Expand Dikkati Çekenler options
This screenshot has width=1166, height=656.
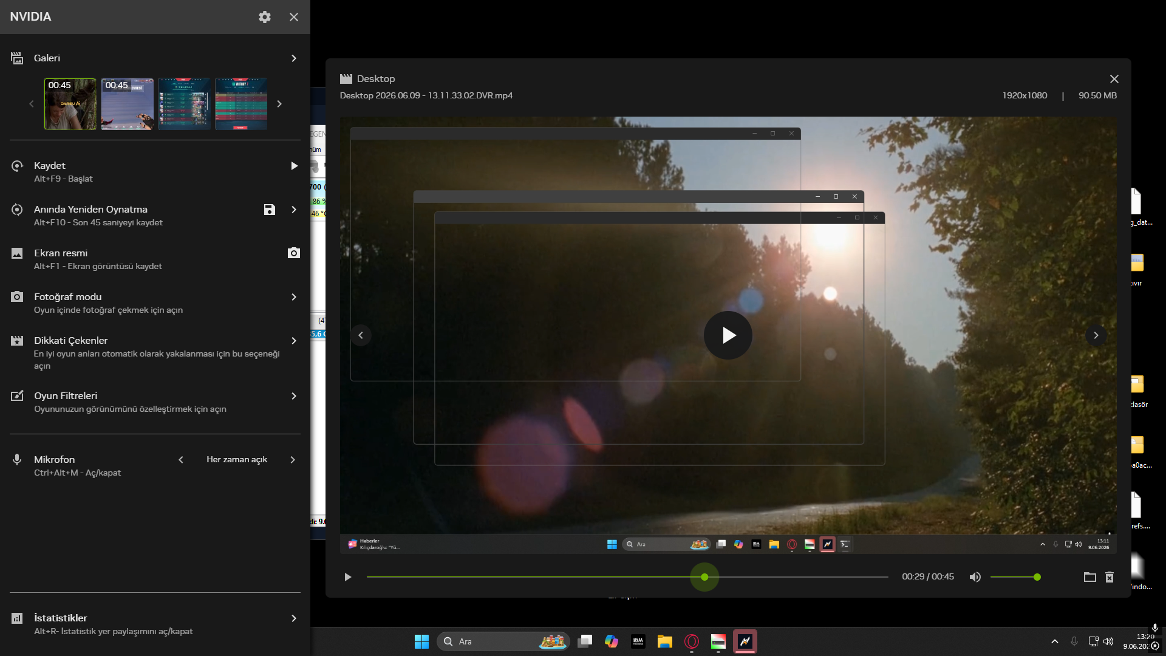294,341
